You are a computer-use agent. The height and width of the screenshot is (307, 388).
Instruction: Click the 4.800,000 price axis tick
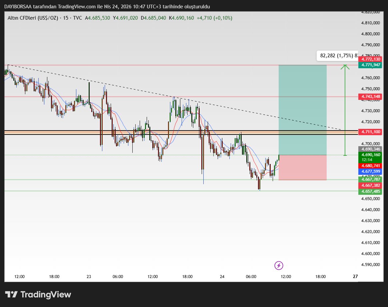click(x=370, y=34)
